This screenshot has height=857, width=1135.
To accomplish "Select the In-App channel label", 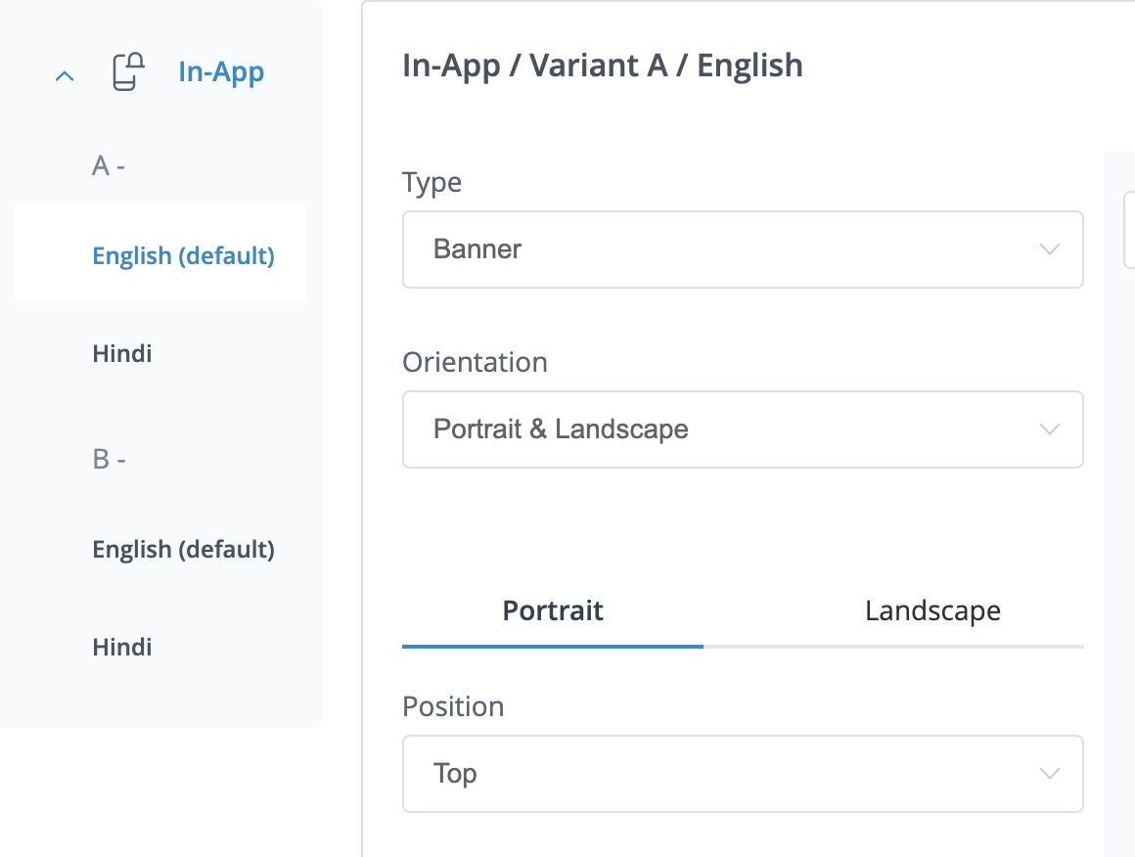I will click(x=221, y=72).
